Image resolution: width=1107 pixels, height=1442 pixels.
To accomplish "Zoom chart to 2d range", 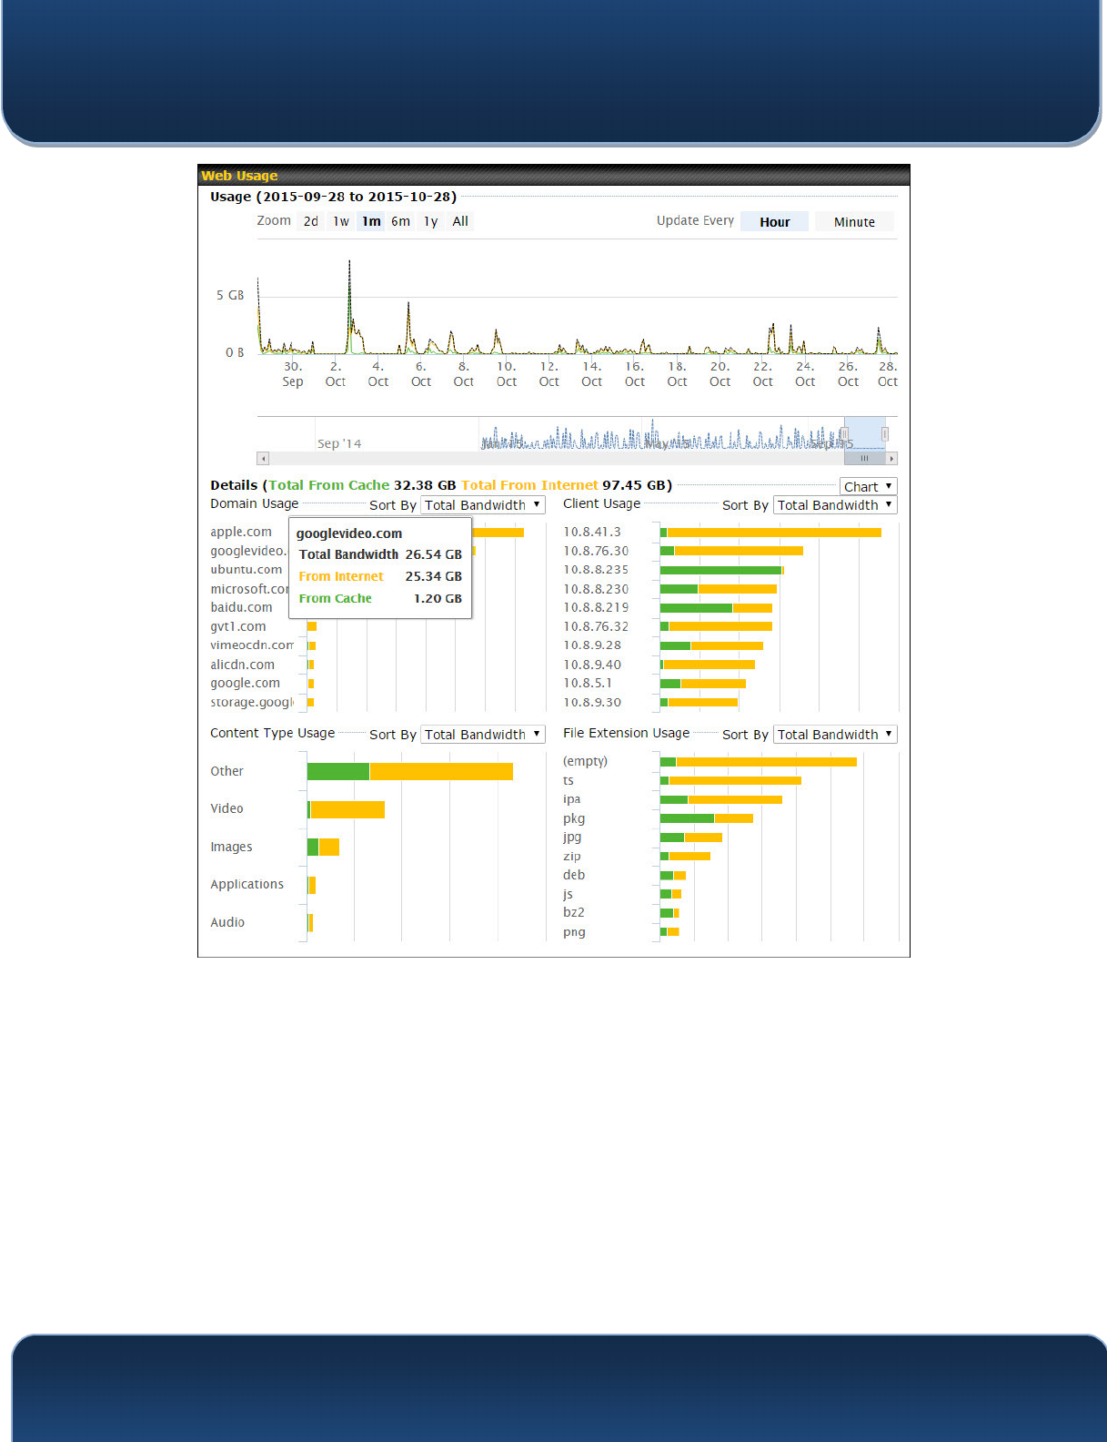I will point(311,221).
